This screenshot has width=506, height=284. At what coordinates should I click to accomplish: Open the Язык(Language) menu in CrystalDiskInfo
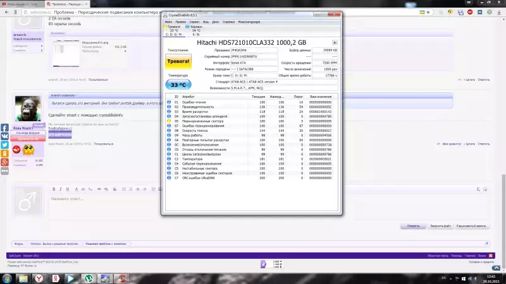pos(249,22)
